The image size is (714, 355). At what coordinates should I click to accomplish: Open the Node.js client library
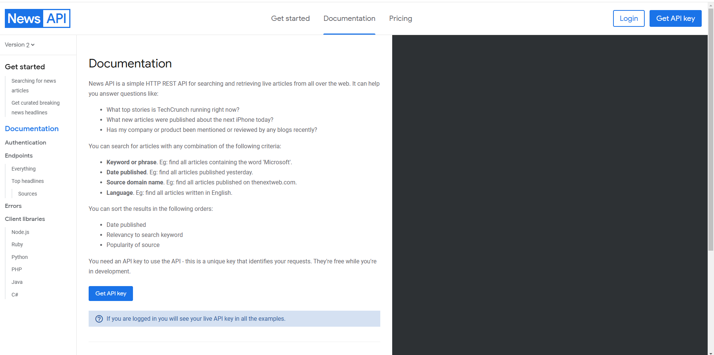[20, 232]
